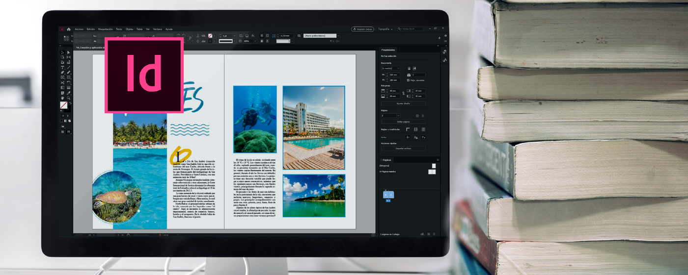The height and width of the screenshot is (275, 688).
Task: Click the 4,233 mm value field
Action: (287, 36)
